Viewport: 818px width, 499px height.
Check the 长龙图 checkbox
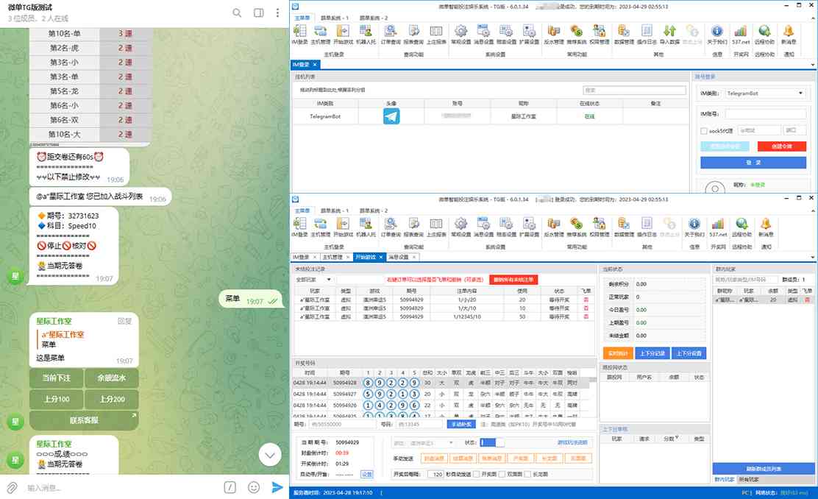pyautogui.click(x=527, y=475)
